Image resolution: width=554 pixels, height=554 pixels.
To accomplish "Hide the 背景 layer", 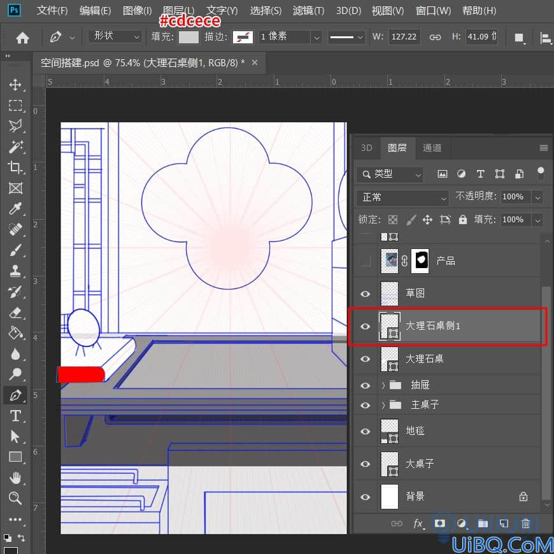I will click(366, 497).
